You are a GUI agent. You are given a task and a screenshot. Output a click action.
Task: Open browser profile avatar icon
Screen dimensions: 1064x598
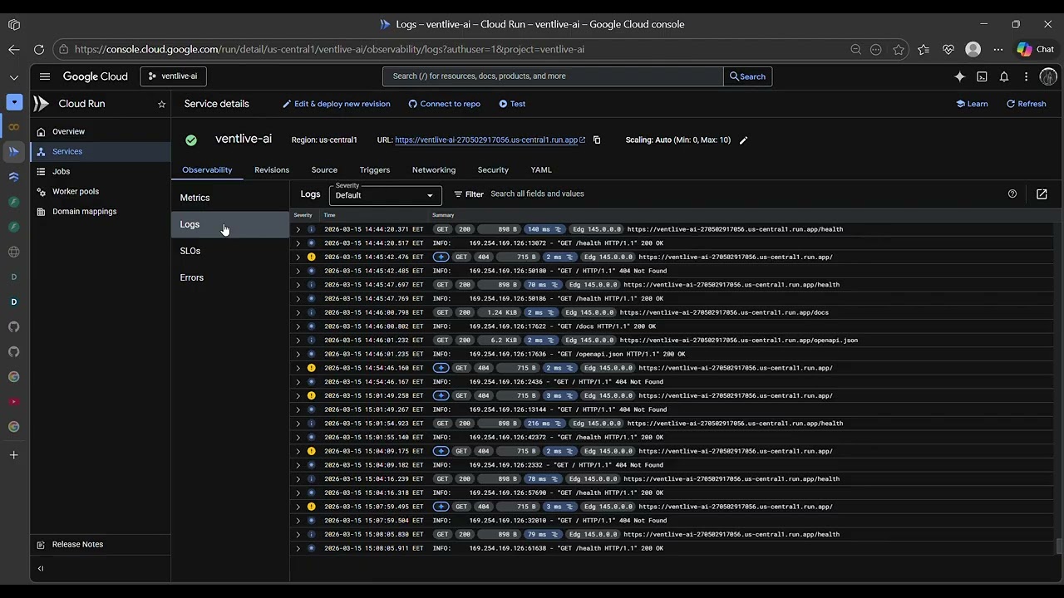pyautogui.click(x=973, y=49)
